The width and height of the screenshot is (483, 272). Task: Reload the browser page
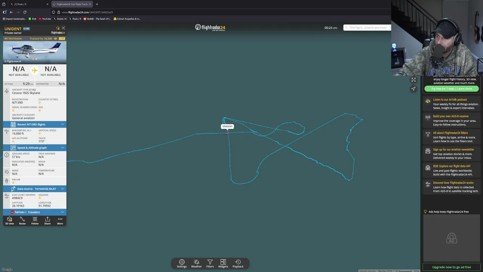tap(25, 12)
